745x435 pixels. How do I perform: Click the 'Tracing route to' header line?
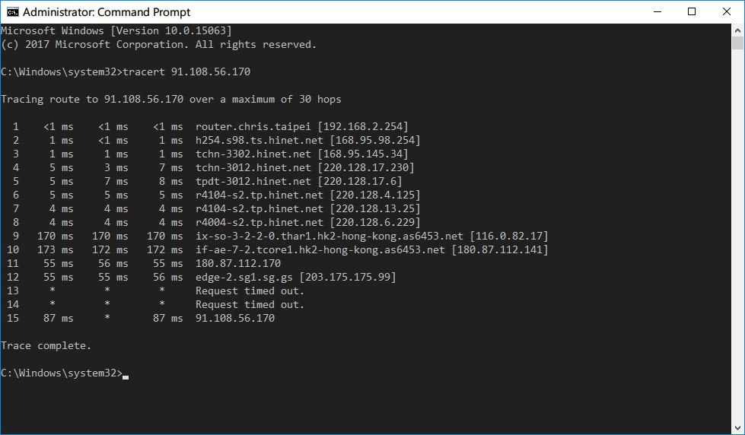coord(171,99)
